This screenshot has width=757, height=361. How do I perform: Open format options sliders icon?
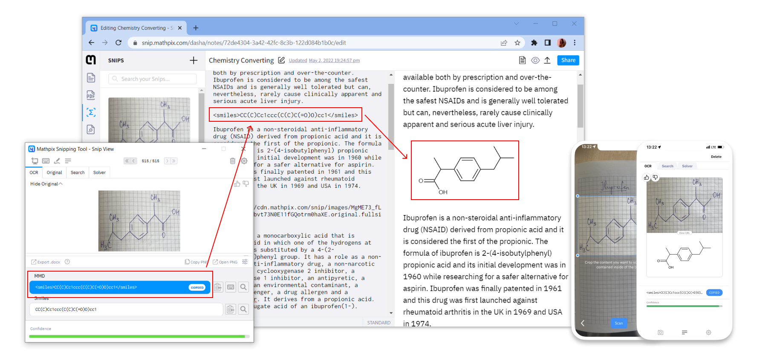[245, 262]
